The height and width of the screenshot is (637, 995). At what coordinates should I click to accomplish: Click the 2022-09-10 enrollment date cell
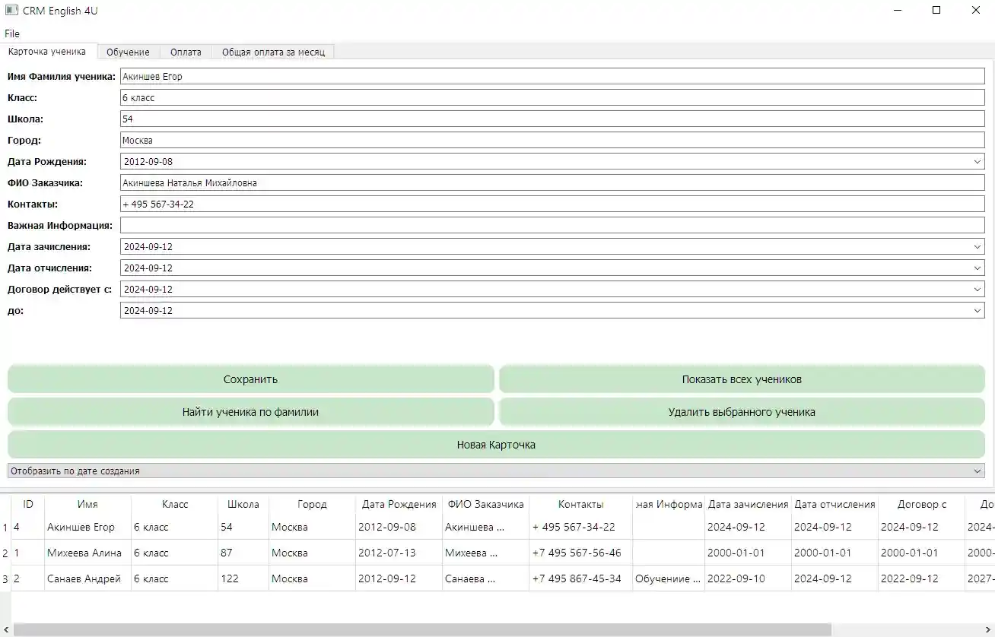(x=748, y=578)
